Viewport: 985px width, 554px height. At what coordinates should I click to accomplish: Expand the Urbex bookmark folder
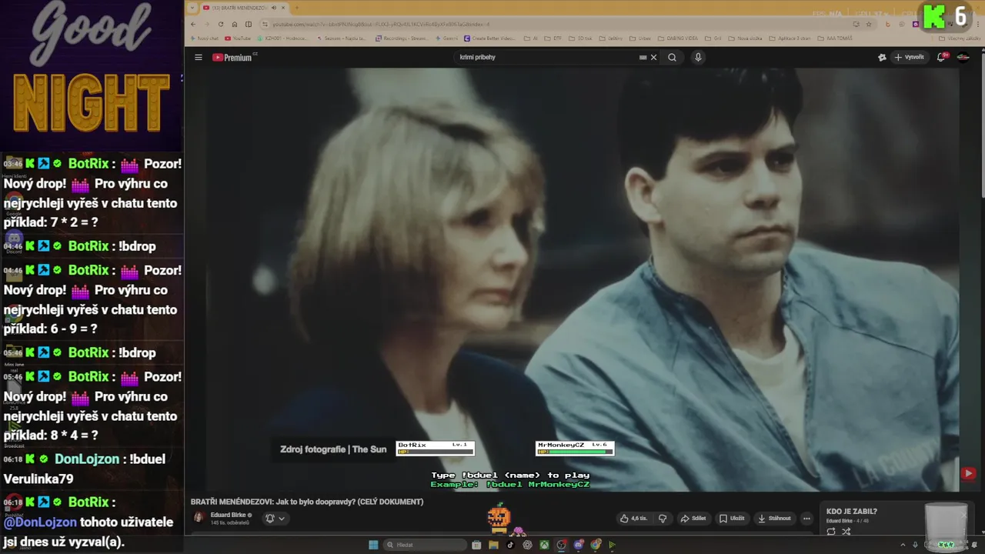click(640, 38)
